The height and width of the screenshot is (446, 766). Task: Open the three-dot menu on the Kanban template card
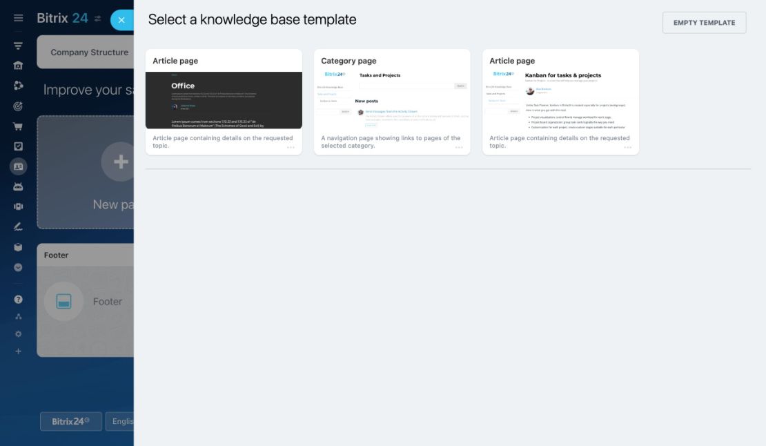click(x=628, y=148)
